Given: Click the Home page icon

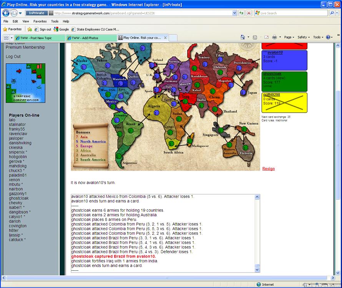Looking at the screenshot, I should [242, 37].
